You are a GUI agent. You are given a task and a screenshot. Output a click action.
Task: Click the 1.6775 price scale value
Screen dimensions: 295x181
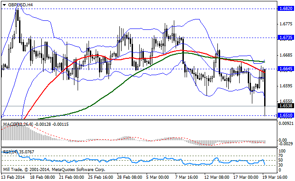pos(286,24)
